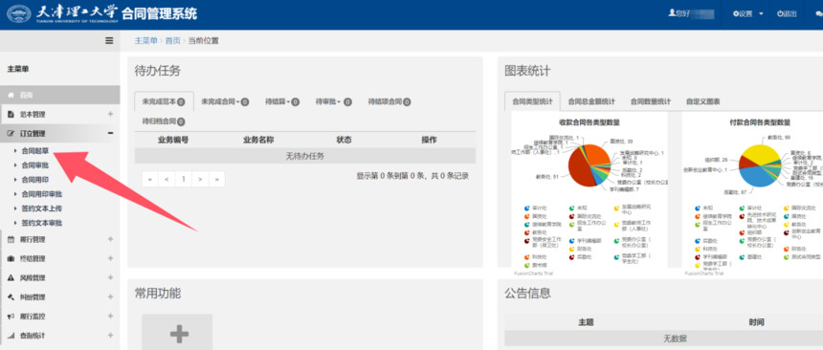Image resolution: width=823 pixels, height=350 pixels.
Task: Click the 终结管理 briefcase icon
Action: 11,259
